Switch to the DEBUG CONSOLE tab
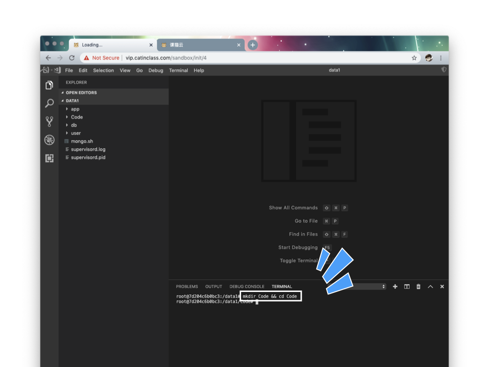489x367 pixels. click(x=247, y=287)
